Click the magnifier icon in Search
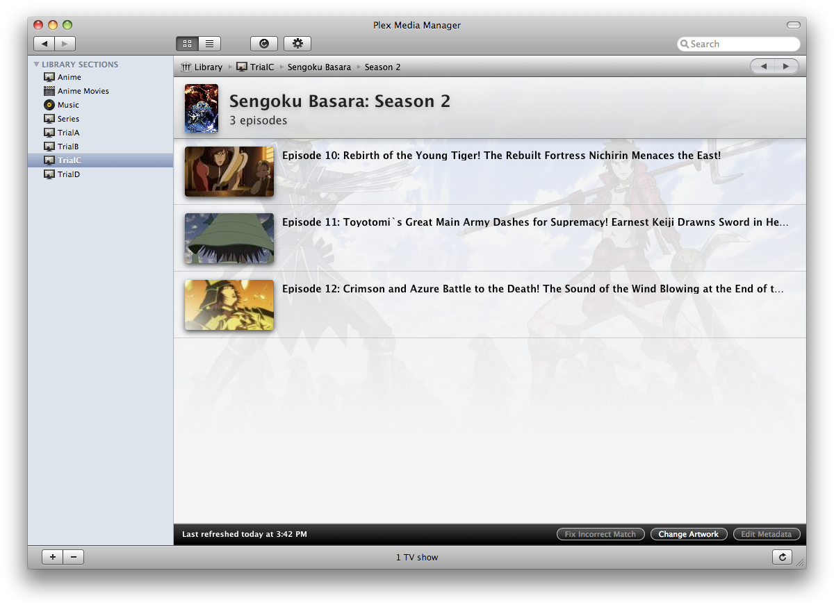834x607 pixels. [685, 44]
